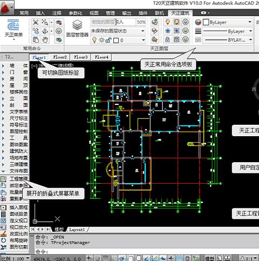Click the scissors icon in 常用命令 panel
The width and height of the screenshot is (259, 261).
(36, 23)
